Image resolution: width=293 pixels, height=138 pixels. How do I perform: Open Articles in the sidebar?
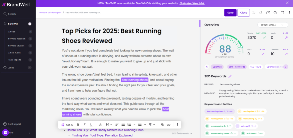12,32
